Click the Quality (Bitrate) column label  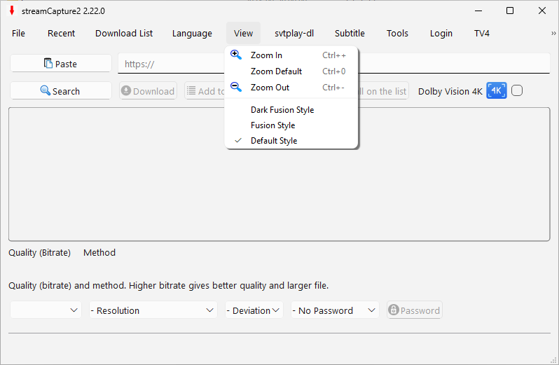(39, 252)
